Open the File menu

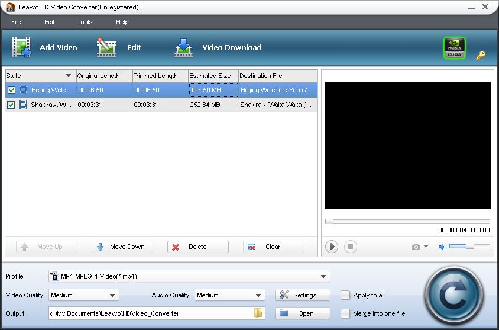(x=16, y=22)
